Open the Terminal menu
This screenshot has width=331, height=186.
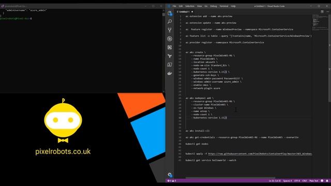coord(224,6)
